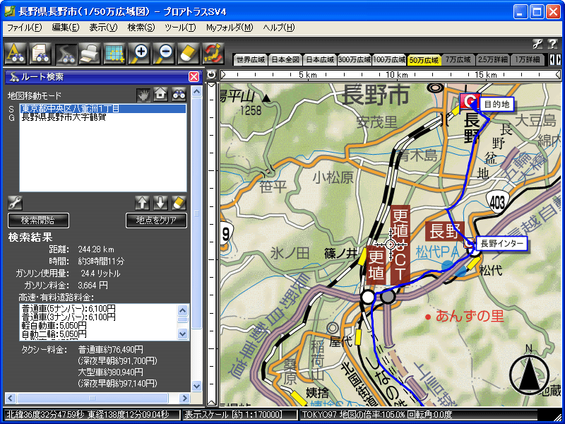The height and width of the screenshot is (424, 565).
Task: Select the map area selection grid tool
Action: click(x=114, y=54)
